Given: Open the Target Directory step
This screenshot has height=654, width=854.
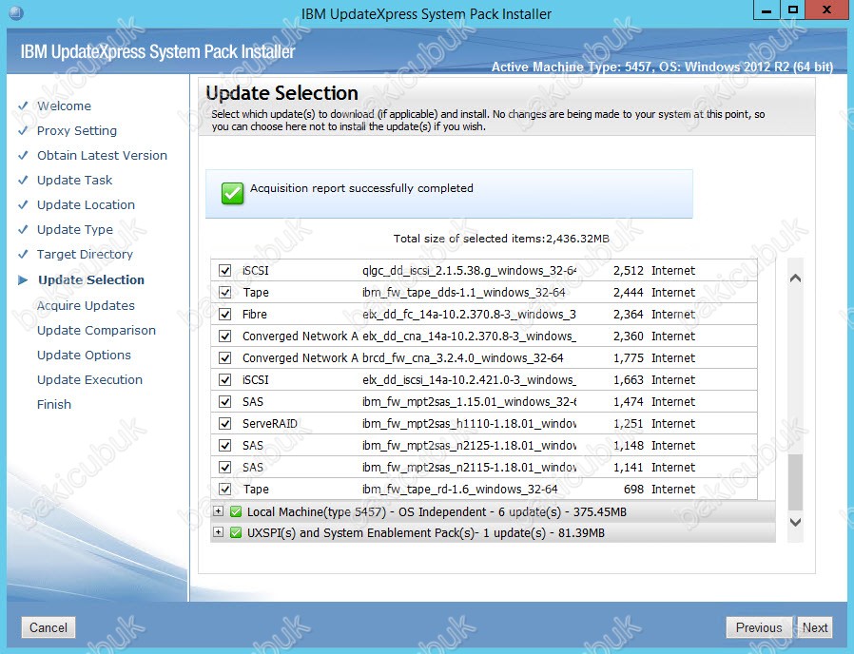Looking at the screenshot, I should (x=85, y=255).
